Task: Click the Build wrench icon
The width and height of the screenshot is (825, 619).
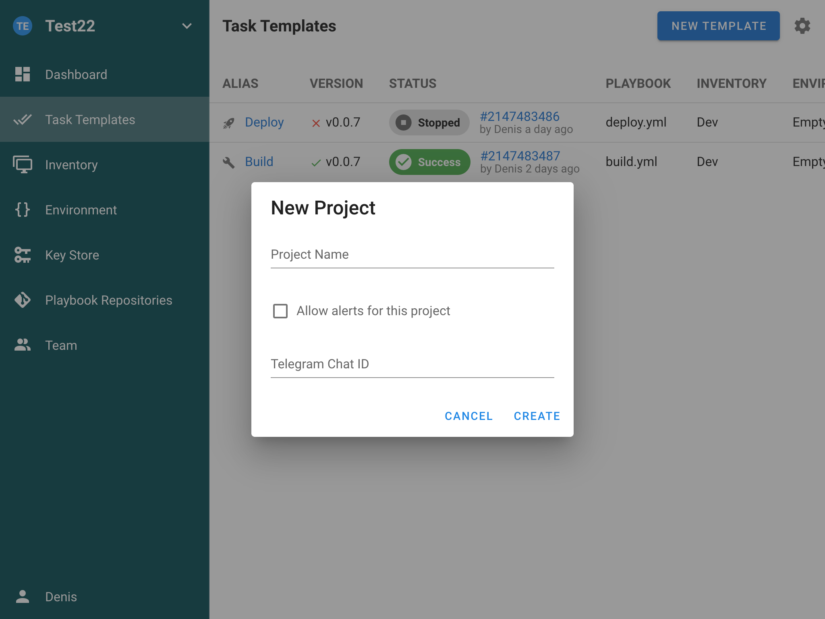Action: (x=229, y=162)
